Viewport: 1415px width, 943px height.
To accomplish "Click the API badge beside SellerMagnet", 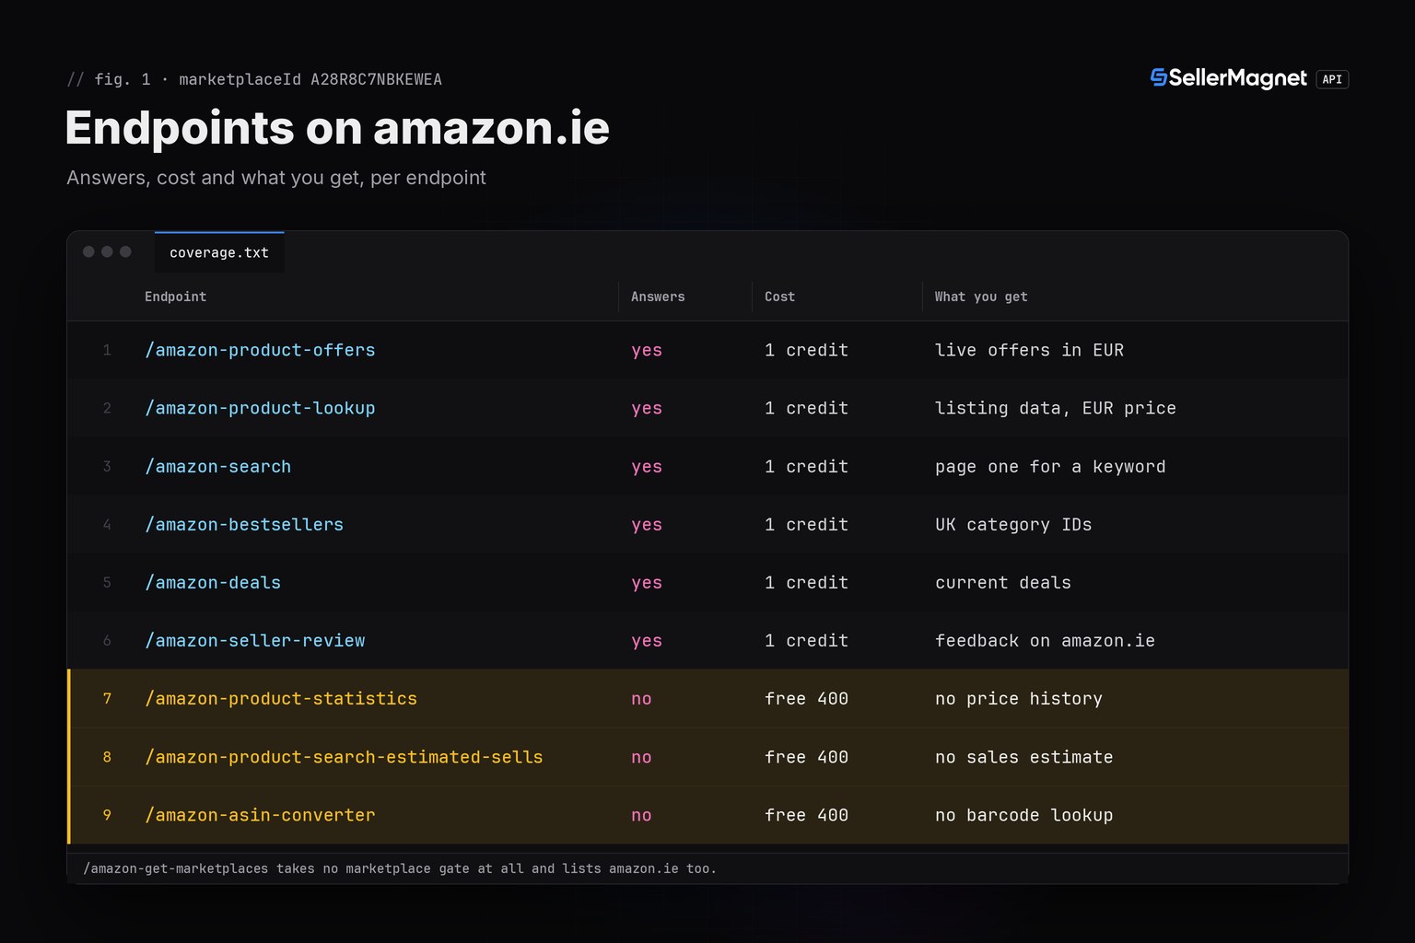I will 1332,79.
